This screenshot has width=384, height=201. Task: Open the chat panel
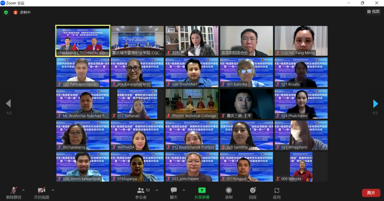[174, 190]
